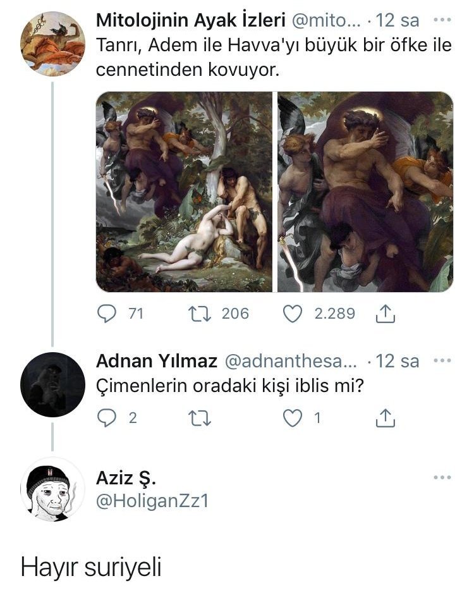Reply to Mitolojinin Ayak İzleri's tweet
The image size is (474, 607).
click(x=109, y=314)
